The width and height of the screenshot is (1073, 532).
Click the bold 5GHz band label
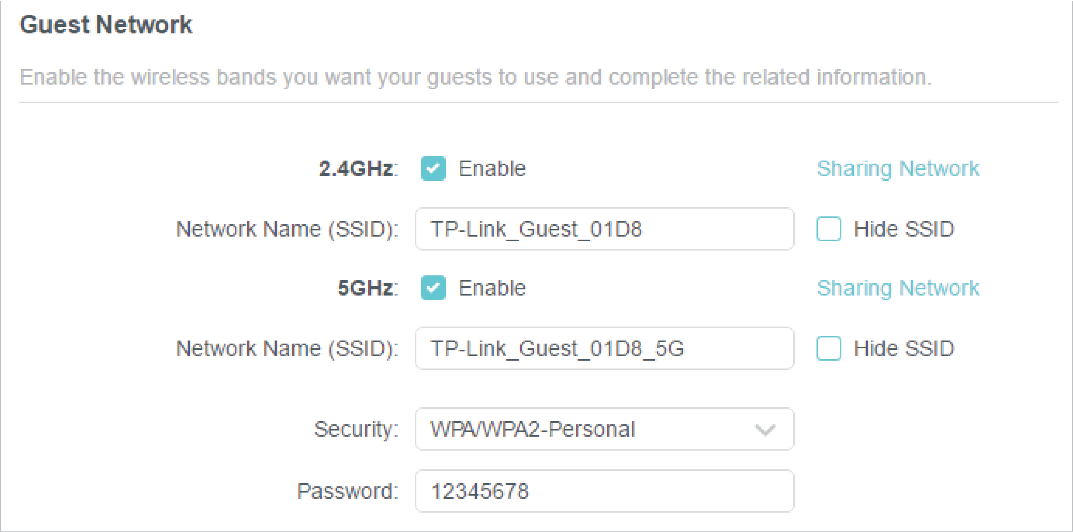point(366,288)
